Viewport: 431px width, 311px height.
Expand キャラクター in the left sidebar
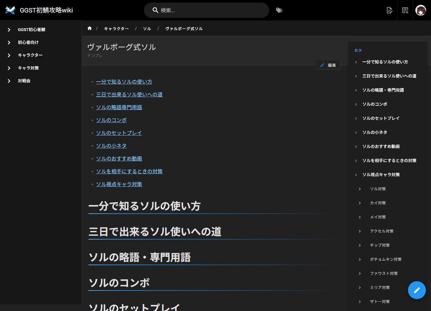41,55
